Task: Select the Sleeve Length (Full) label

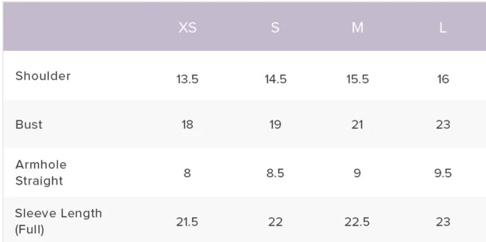Action: coord(58,221)
